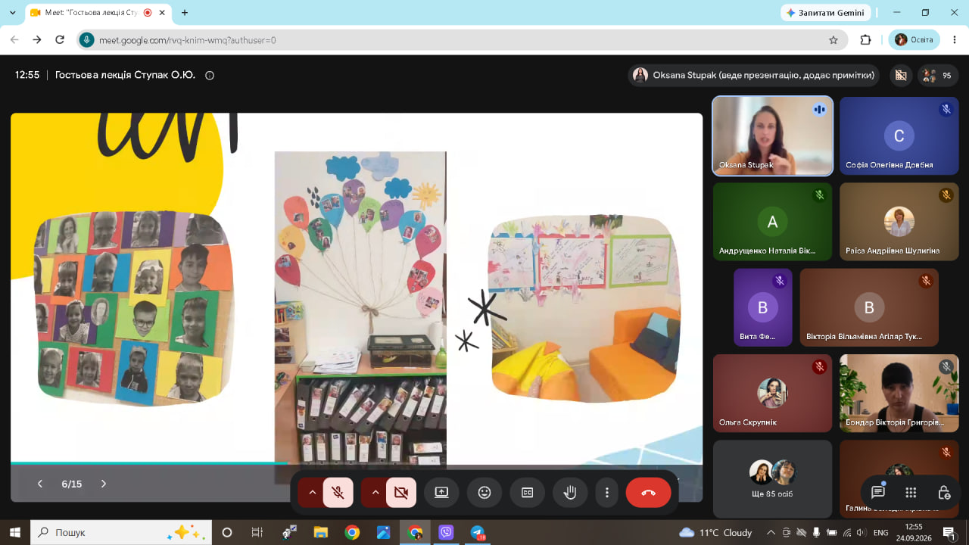Expand video settings arrow beside camera
This screenshot has width=969, height=545.
pyautogui.click(x=374, y=493)
